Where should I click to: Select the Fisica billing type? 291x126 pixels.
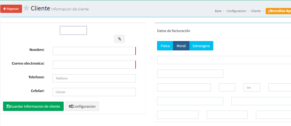coord(165,46)
